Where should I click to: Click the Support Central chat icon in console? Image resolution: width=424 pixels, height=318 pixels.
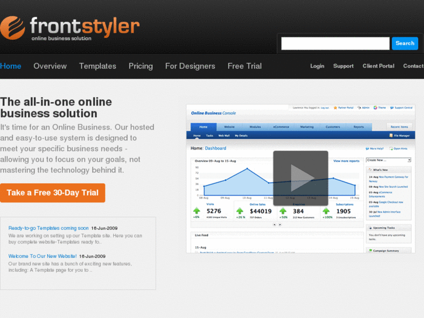pyautogui.click(x=392, y=108)
